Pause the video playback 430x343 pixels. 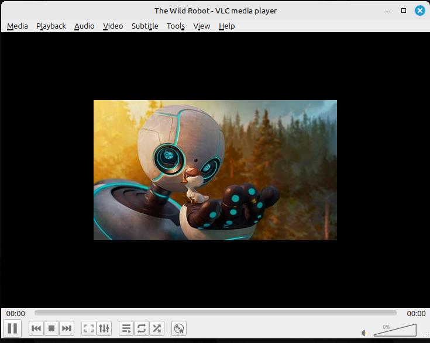(12, 328)
